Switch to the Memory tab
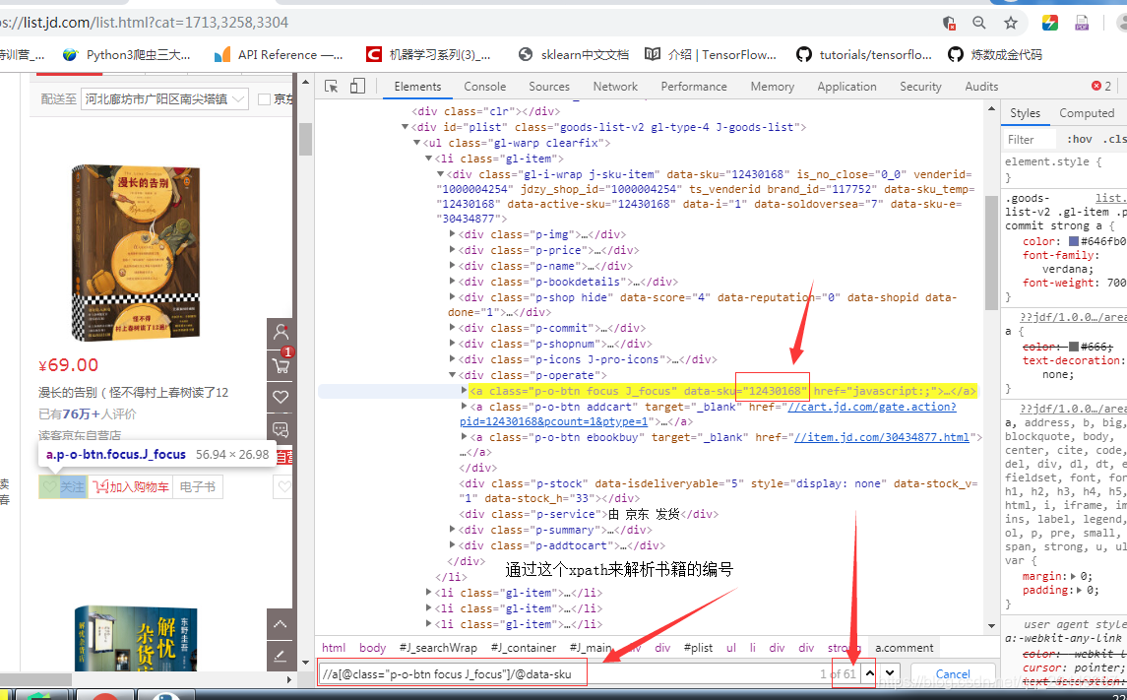Screen dimensions: 1127x700 click(772, 87)
